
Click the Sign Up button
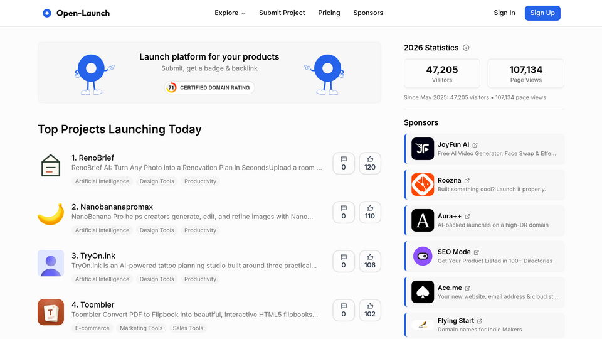click(x=542, y=13)
